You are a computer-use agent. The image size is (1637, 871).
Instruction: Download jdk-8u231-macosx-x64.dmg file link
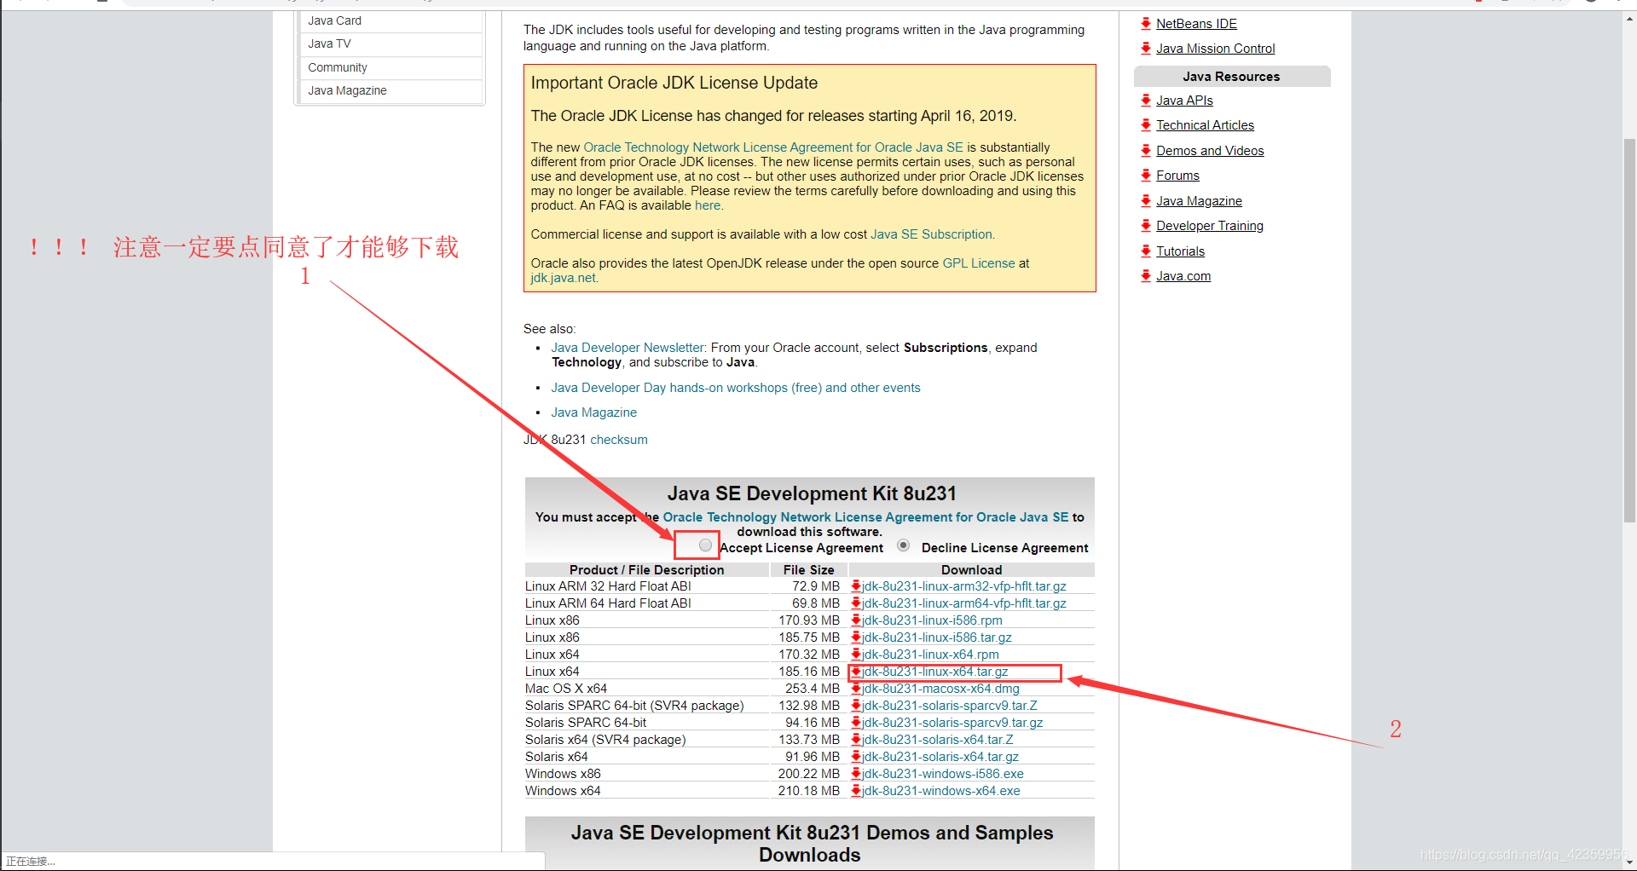940,689
